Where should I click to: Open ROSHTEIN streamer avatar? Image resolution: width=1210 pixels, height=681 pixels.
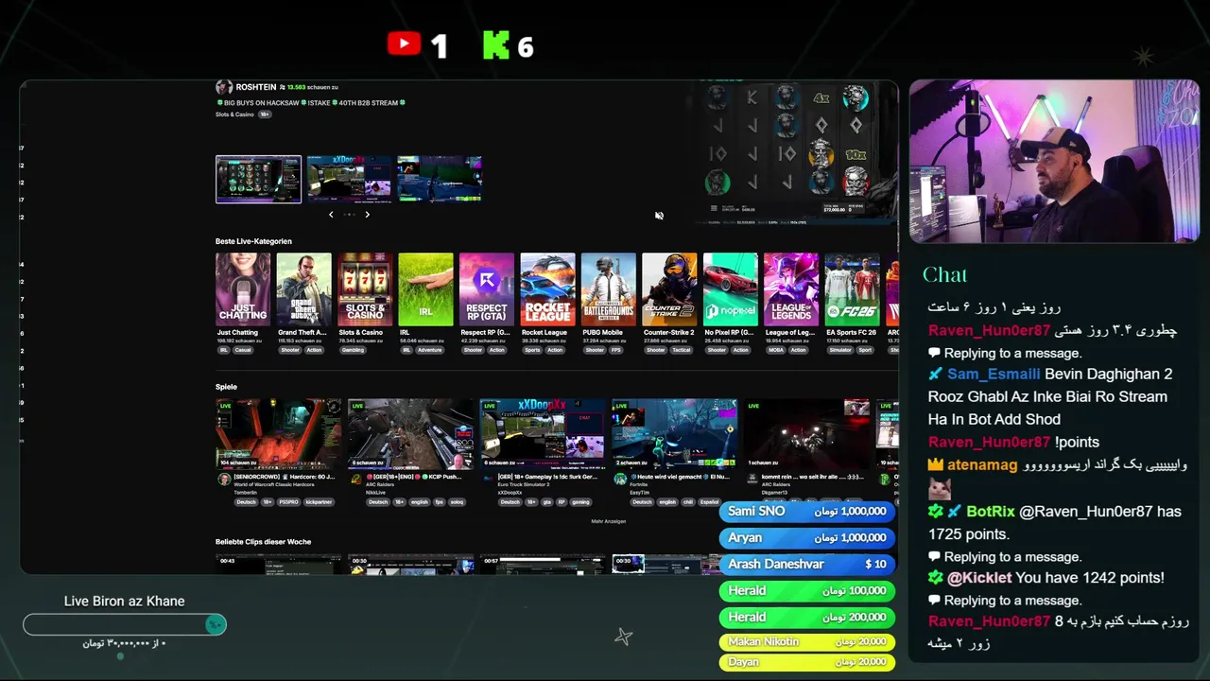(224, 87)
